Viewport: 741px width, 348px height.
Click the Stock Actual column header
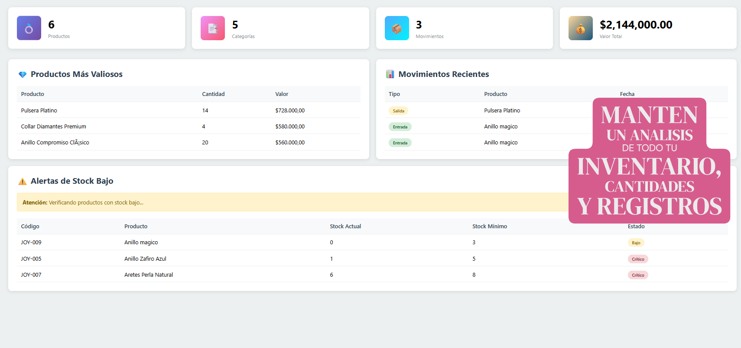(x=345, y=227)
